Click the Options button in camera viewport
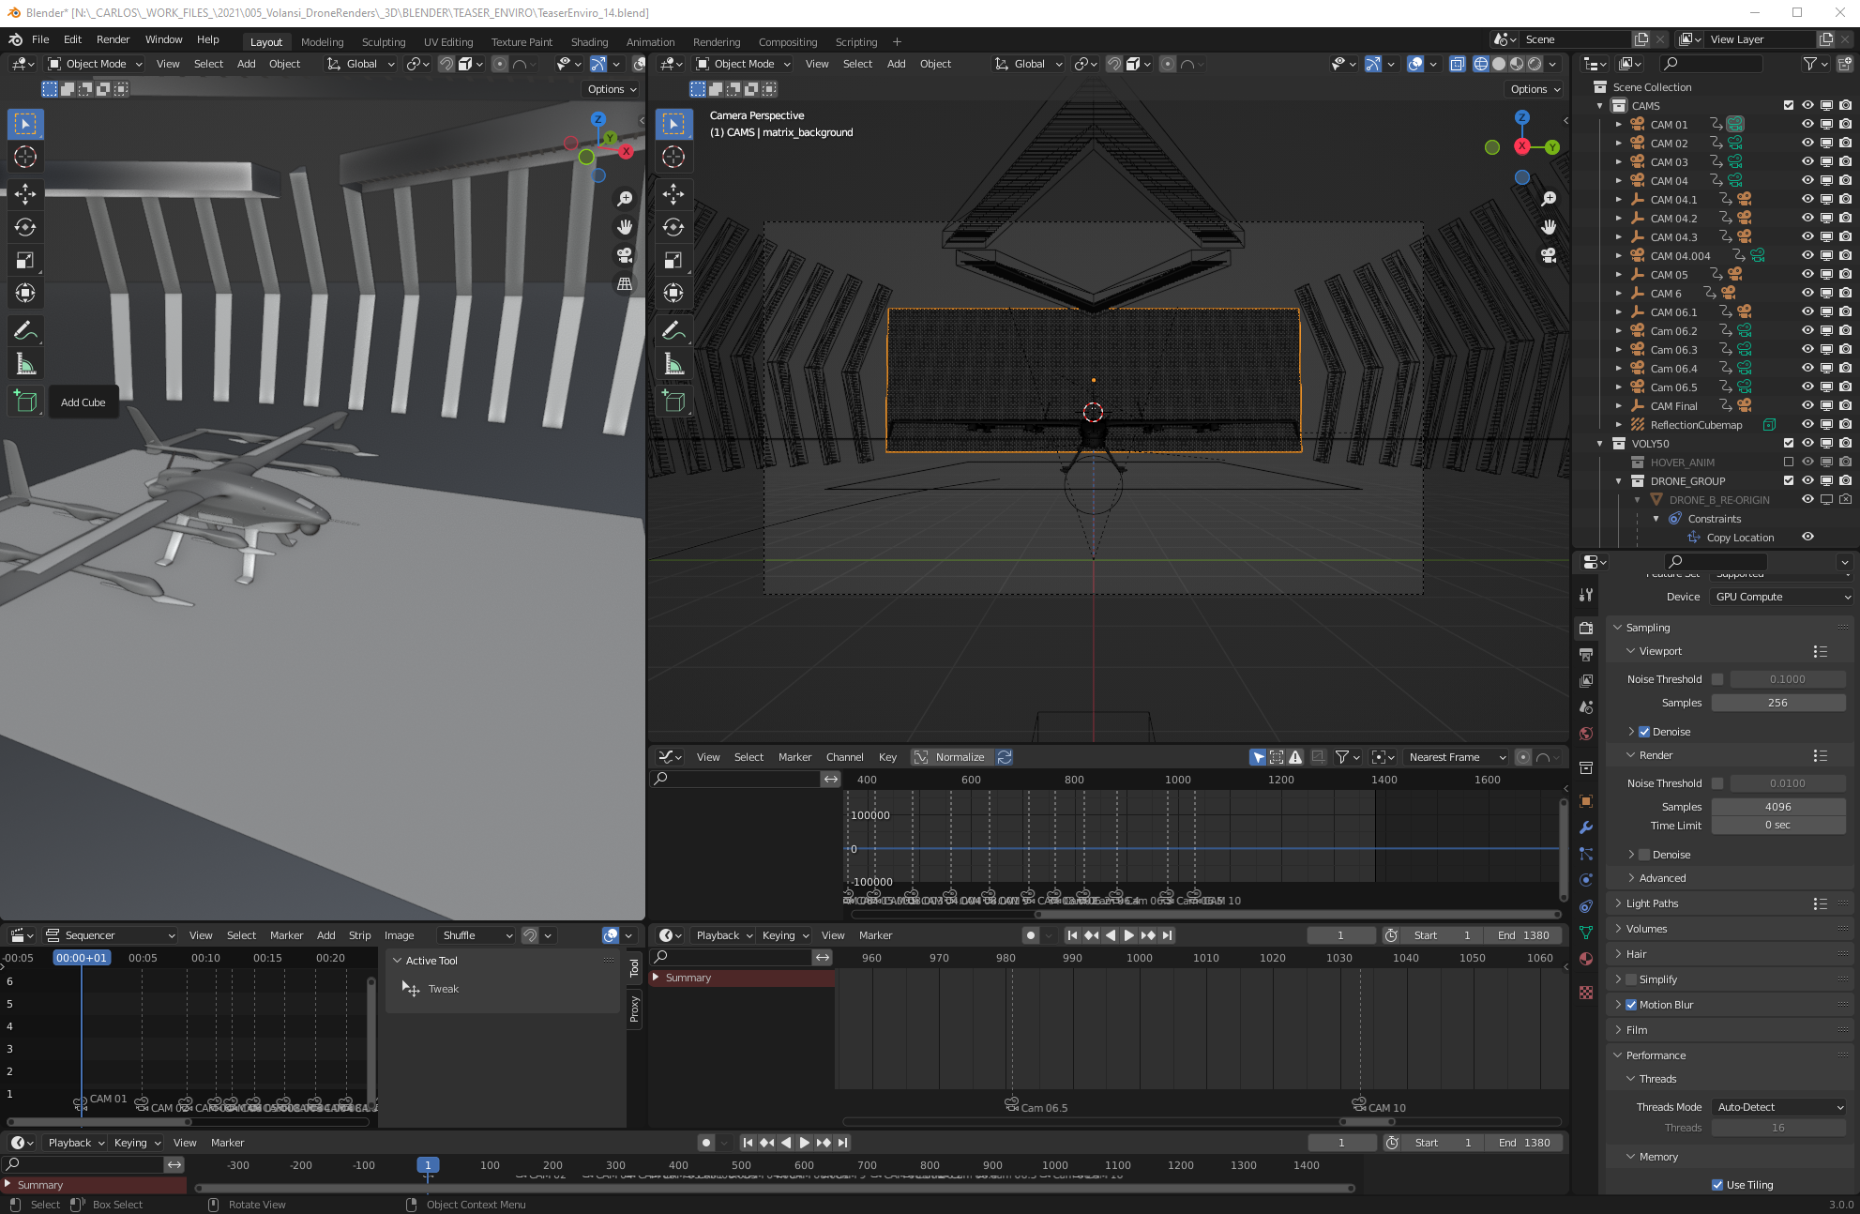This screenshot has width=1860, height=1214. point(1535,89)
